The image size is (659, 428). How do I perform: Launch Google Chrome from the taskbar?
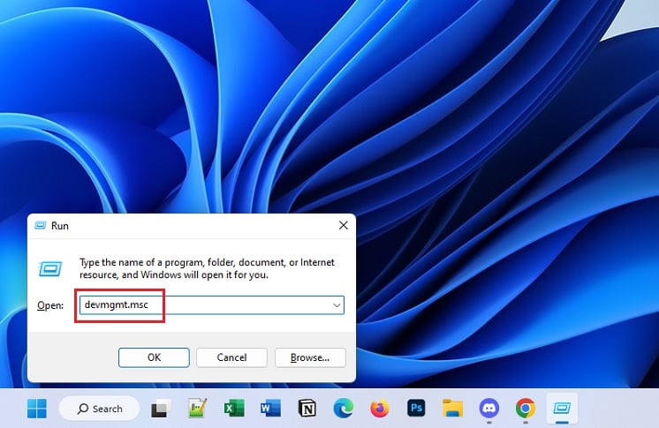(x=526, y=409)
